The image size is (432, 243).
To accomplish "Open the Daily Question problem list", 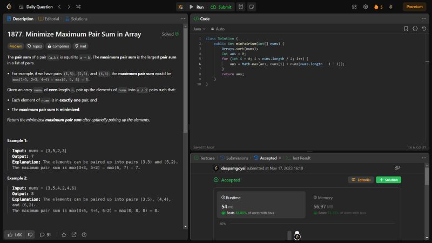I will coord(36,7).
